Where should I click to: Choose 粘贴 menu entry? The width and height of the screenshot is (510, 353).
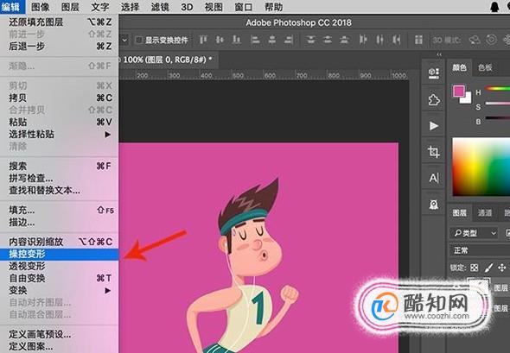[59, 122]
